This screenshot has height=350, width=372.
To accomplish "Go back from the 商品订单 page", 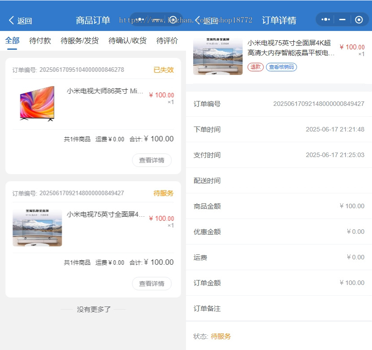I will 20,21.
